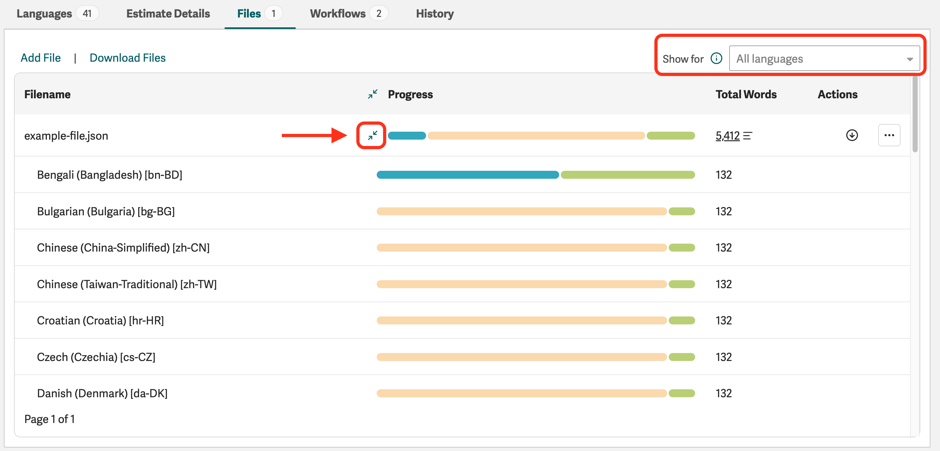Click the example-file.json progress bar
940x451 pixels.
pyautogui.click(x=541, y=135)
